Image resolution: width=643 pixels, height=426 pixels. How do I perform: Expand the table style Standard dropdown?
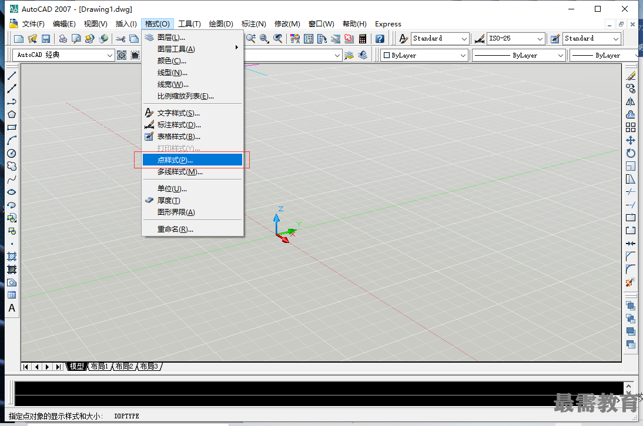click(x=616, y=39)
